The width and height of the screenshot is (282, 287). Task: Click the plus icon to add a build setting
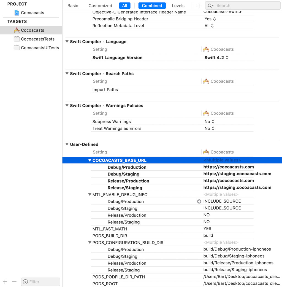click(199, 6)
